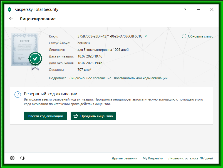The width and height of the screenshot is (223, 168).
Task: Open Лицензионное соглашение link
Action: coord(90,78)
